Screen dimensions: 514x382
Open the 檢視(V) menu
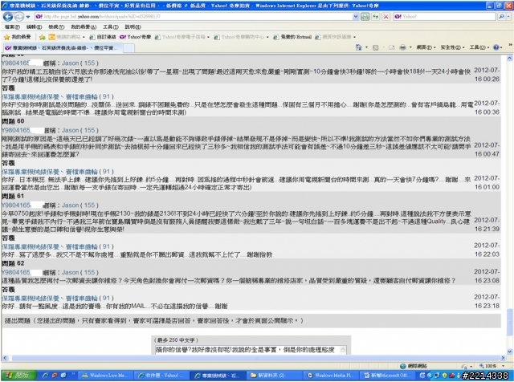pyautogui.click(x=56, y=26)
